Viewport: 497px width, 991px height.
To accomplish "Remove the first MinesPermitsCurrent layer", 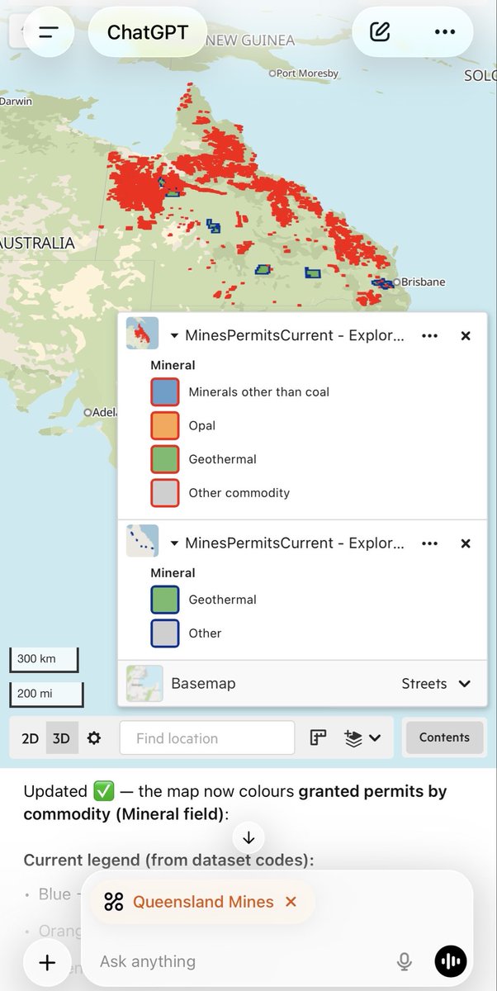I will [x=466, y=336].
